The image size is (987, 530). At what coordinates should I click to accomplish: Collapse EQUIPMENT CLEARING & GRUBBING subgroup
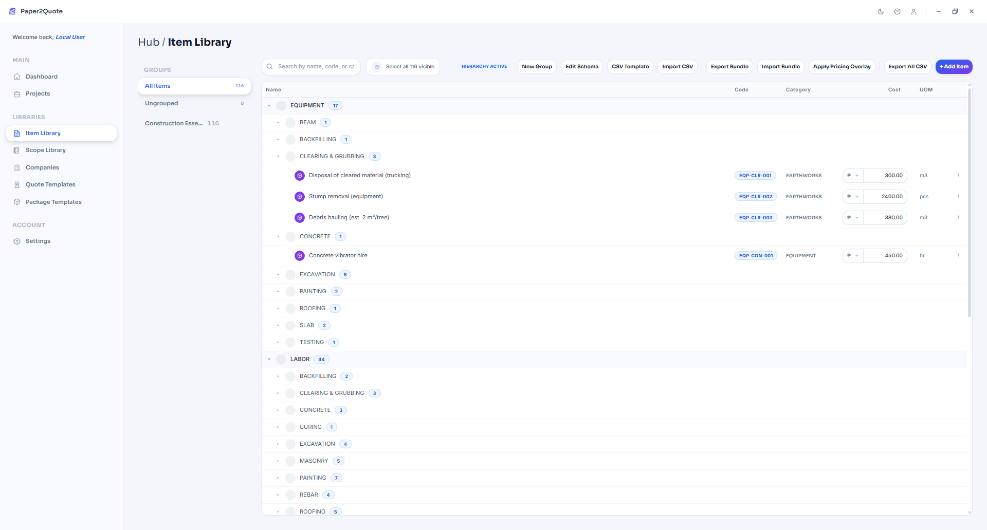pos(278,157)
